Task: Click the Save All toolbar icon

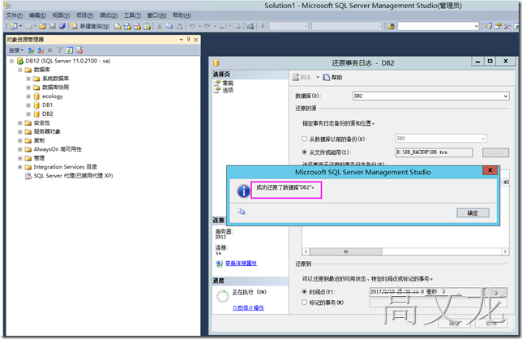Action: 62,26
